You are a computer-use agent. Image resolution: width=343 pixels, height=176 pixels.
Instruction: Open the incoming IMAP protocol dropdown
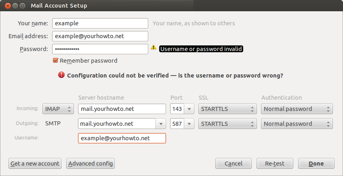[x=58, y=109]
